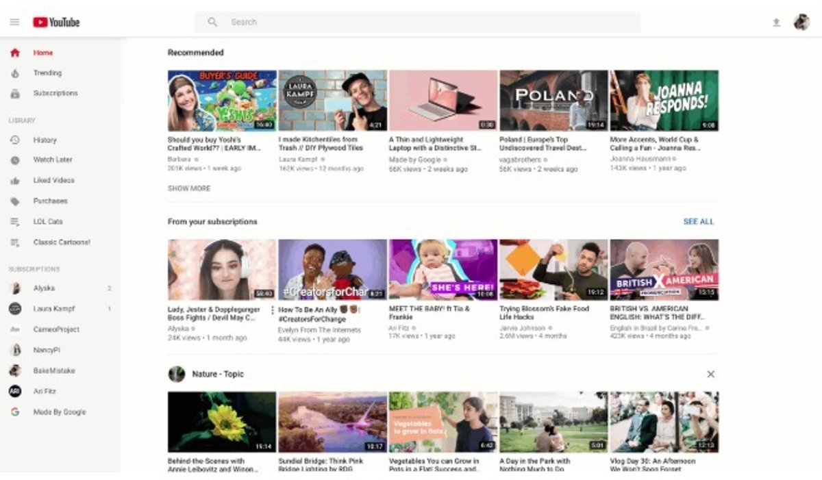This screenshot has width=822, height=480.
Task: Select Watch Later in Library
Action: 53,160
